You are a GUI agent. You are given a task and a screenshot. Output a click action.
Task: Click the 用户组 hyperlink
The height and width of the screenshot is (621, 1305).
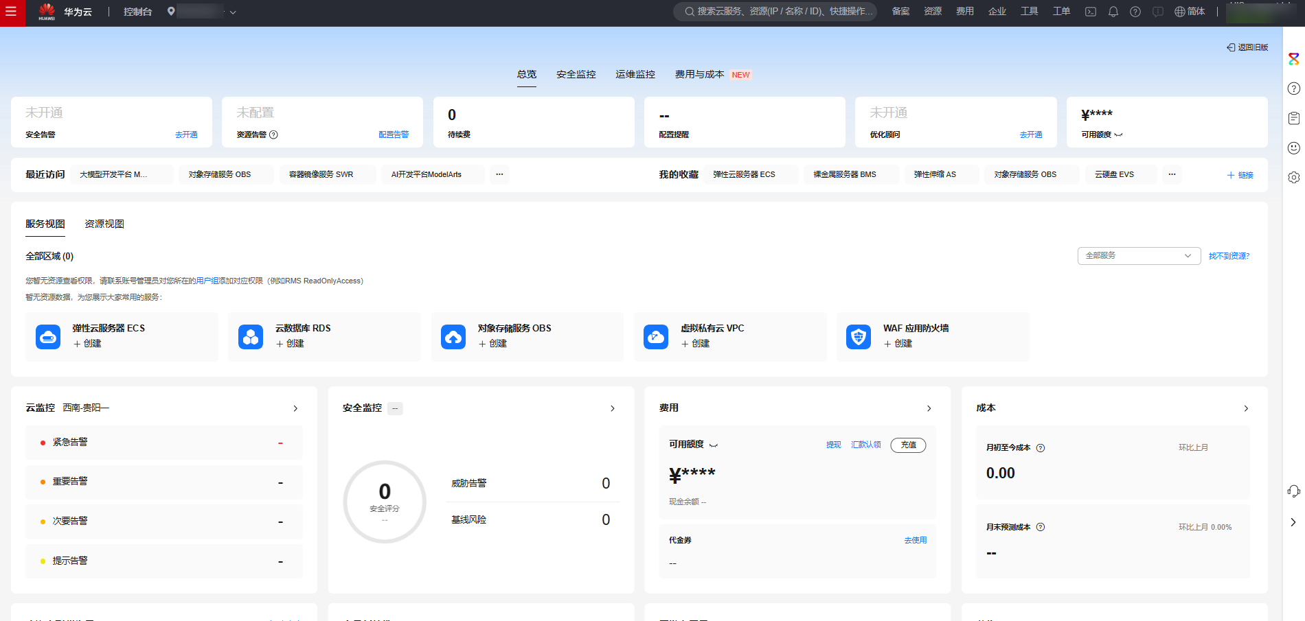[207, 281]
